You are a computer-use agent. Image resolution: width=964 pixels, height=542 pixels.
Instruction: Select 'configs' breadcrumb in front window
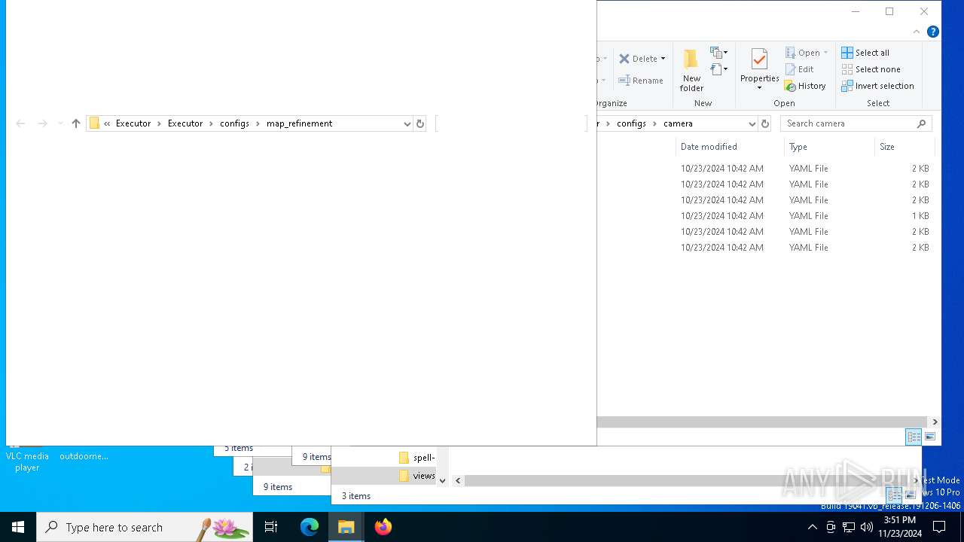pos(234,123)
